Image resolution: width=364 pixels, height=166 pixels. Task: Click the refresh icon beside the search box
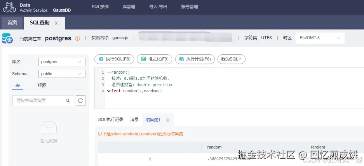coord(80,100)
